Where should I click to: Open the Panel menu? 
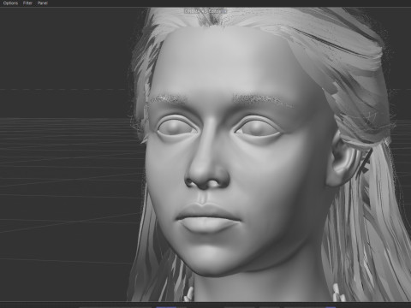tap(43, 3)
